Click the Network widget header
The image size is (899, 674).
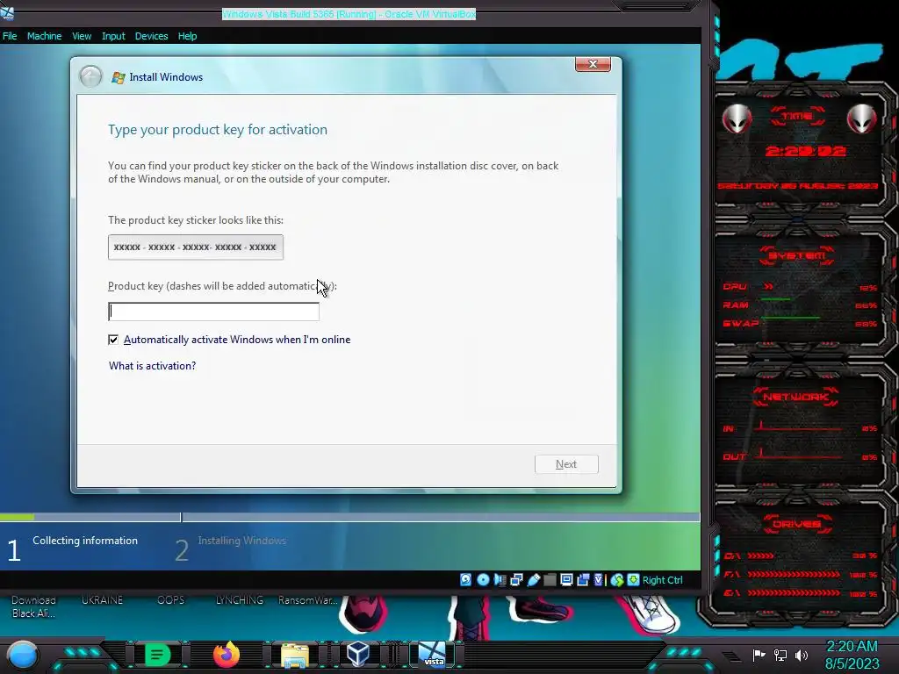[795, 397]
